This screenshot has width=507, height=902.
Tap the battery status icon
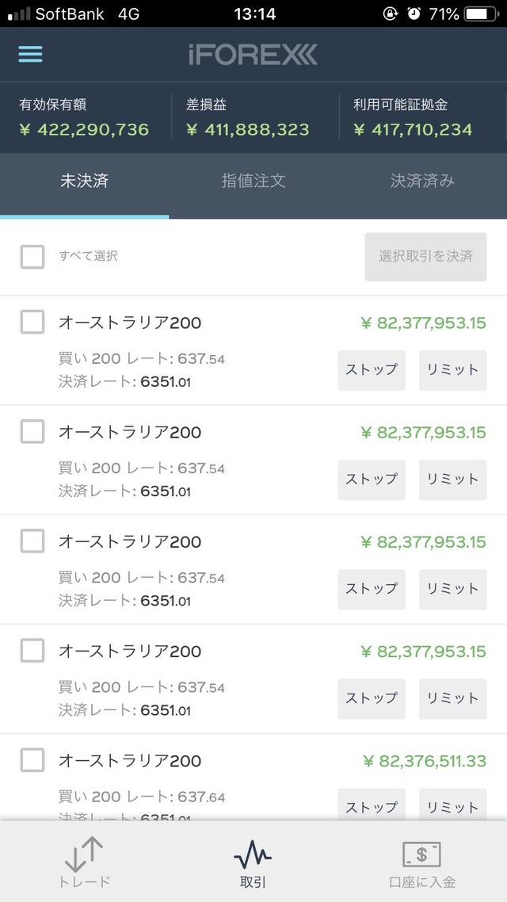482,13
